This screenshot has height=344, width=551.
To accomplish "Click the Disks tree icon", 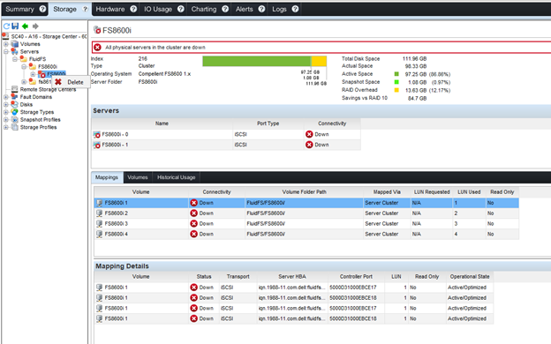I will coord(14,104).
